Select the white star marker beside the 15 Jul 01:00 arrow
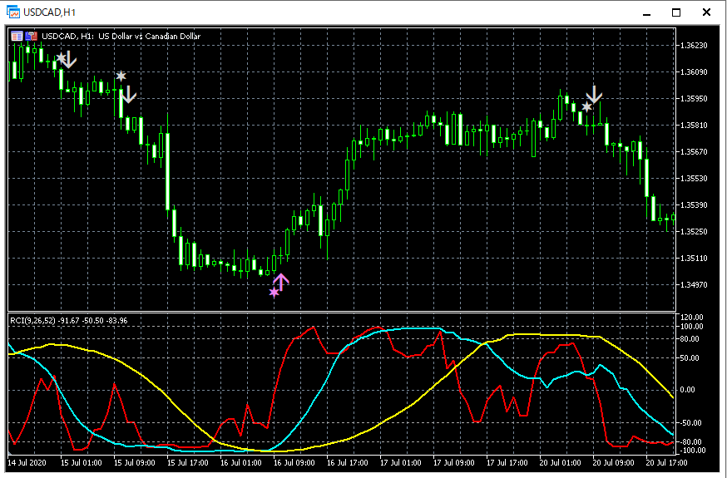 pos(61,58)
